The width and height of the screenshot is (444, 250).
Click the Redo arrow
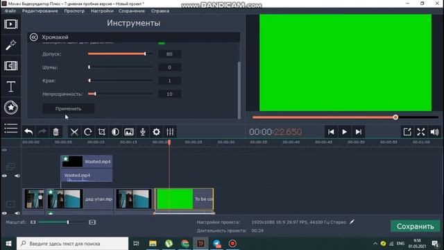(x=42, y=132)
